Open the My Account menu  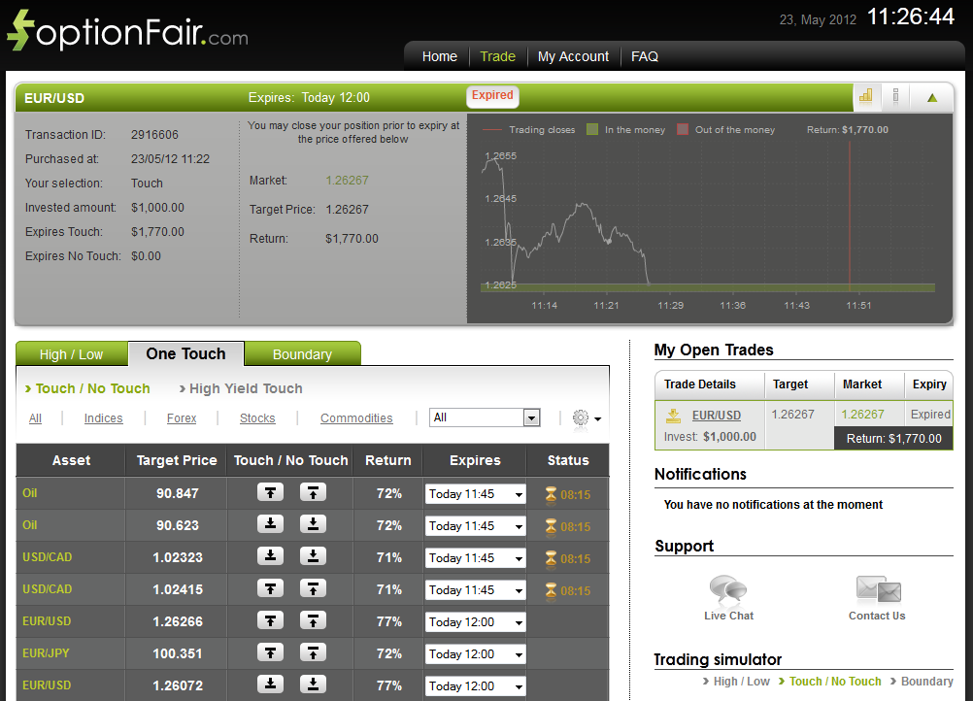(x=573, y=56)
